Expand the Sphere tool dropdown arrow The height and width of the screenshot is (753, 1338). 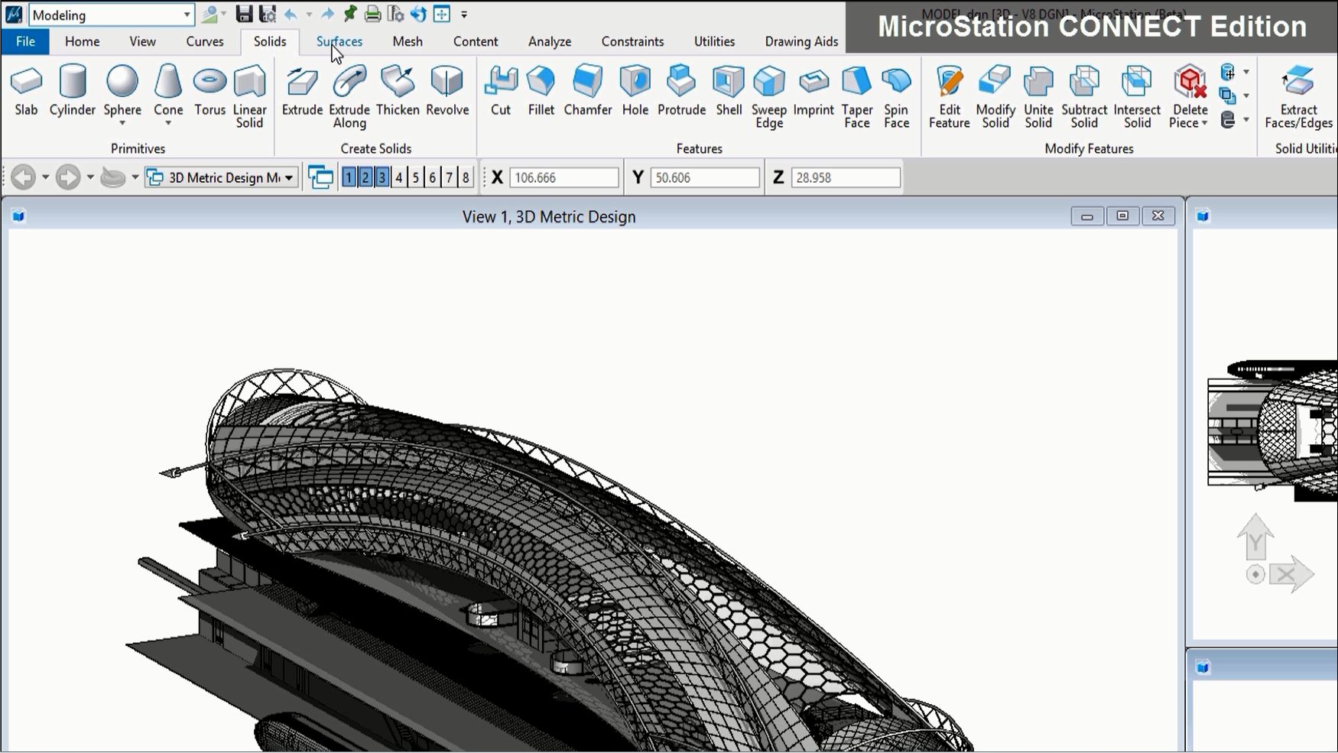[122, 123]
